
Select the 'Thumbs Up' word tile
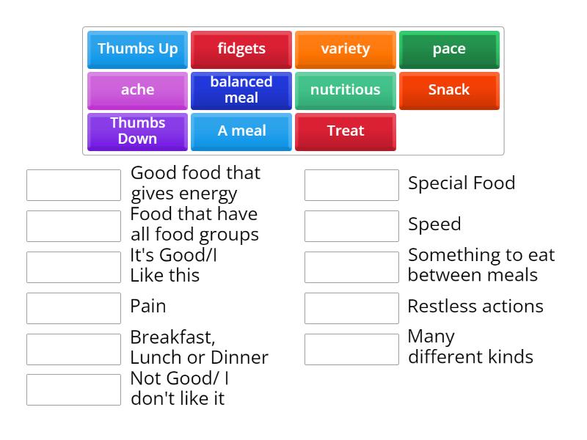(136, 49)
